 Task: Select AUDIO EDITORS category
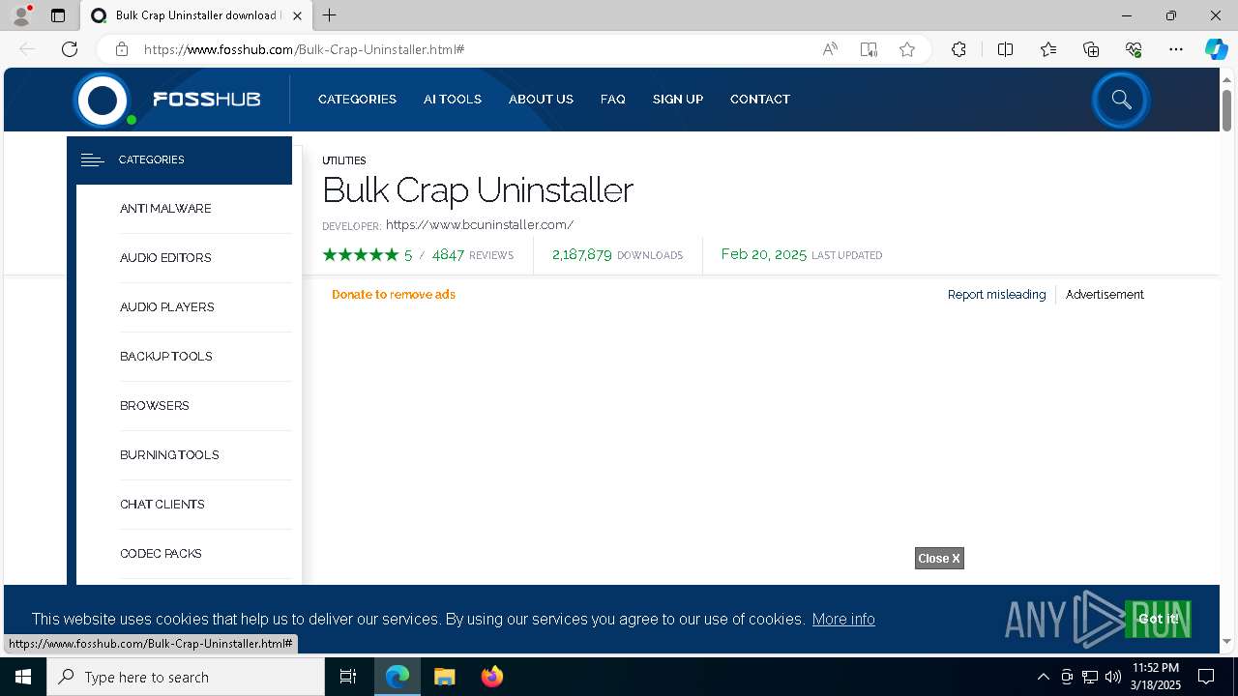coord(165,258)
